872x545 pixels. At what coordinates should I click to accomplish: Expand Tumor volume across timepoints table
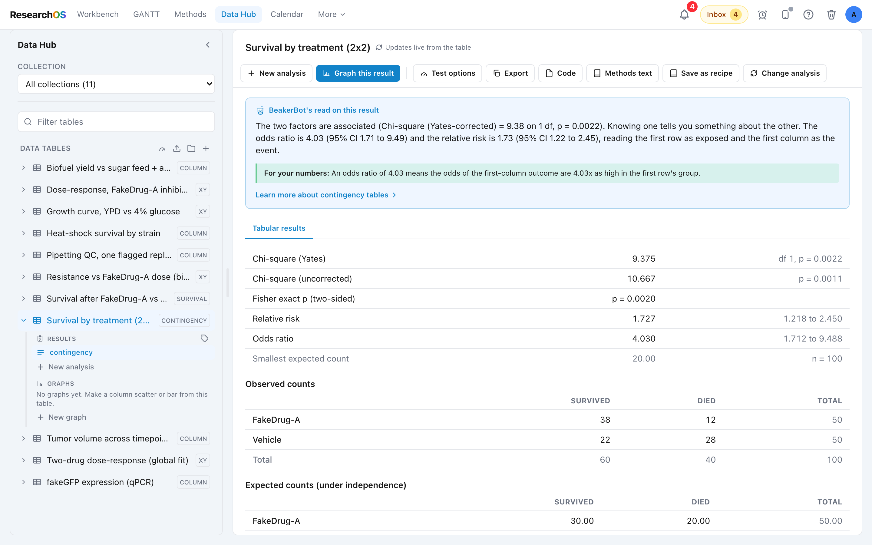point(23,439)
